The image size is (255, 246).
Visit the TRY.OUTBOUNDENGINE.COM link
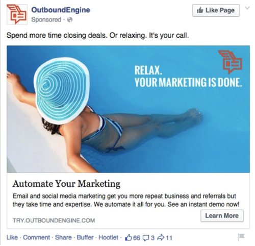click(54, 220)
